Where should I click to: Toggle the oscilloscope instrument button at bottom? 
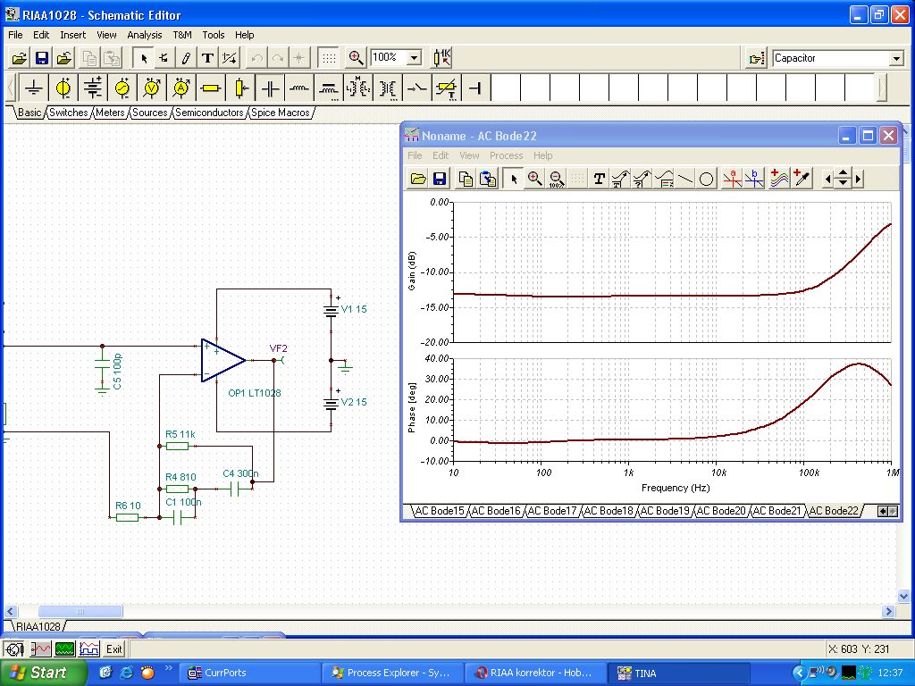(x=65, y=648)
